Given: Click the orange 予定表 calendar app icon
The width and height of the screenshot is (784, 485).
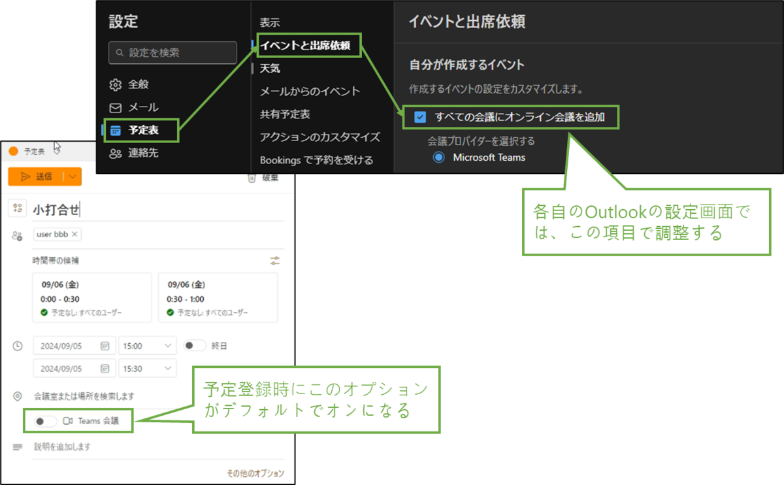Looking at the screenshot, I should click(13, 152).
